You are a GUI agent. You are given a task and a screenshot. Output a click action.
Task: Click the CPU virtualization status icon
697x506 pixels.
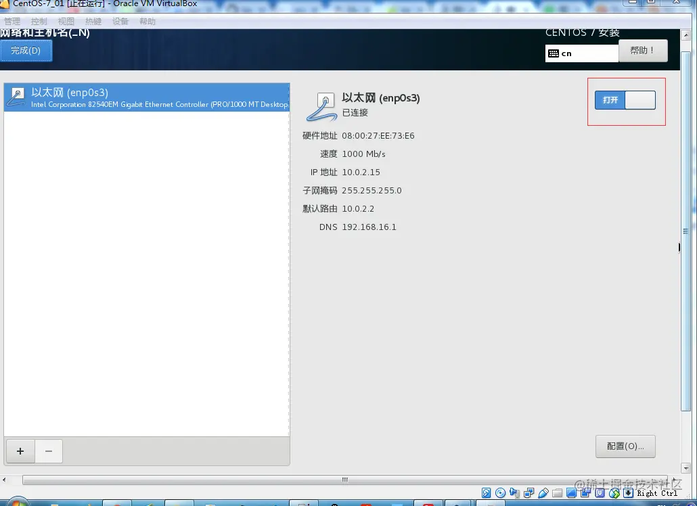coord(600,492)
